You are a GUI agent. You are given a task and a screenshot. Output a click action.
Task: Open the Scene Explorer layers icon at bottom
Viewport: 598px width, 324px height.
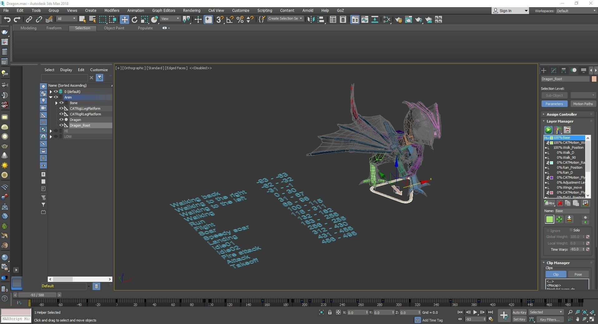96,286
